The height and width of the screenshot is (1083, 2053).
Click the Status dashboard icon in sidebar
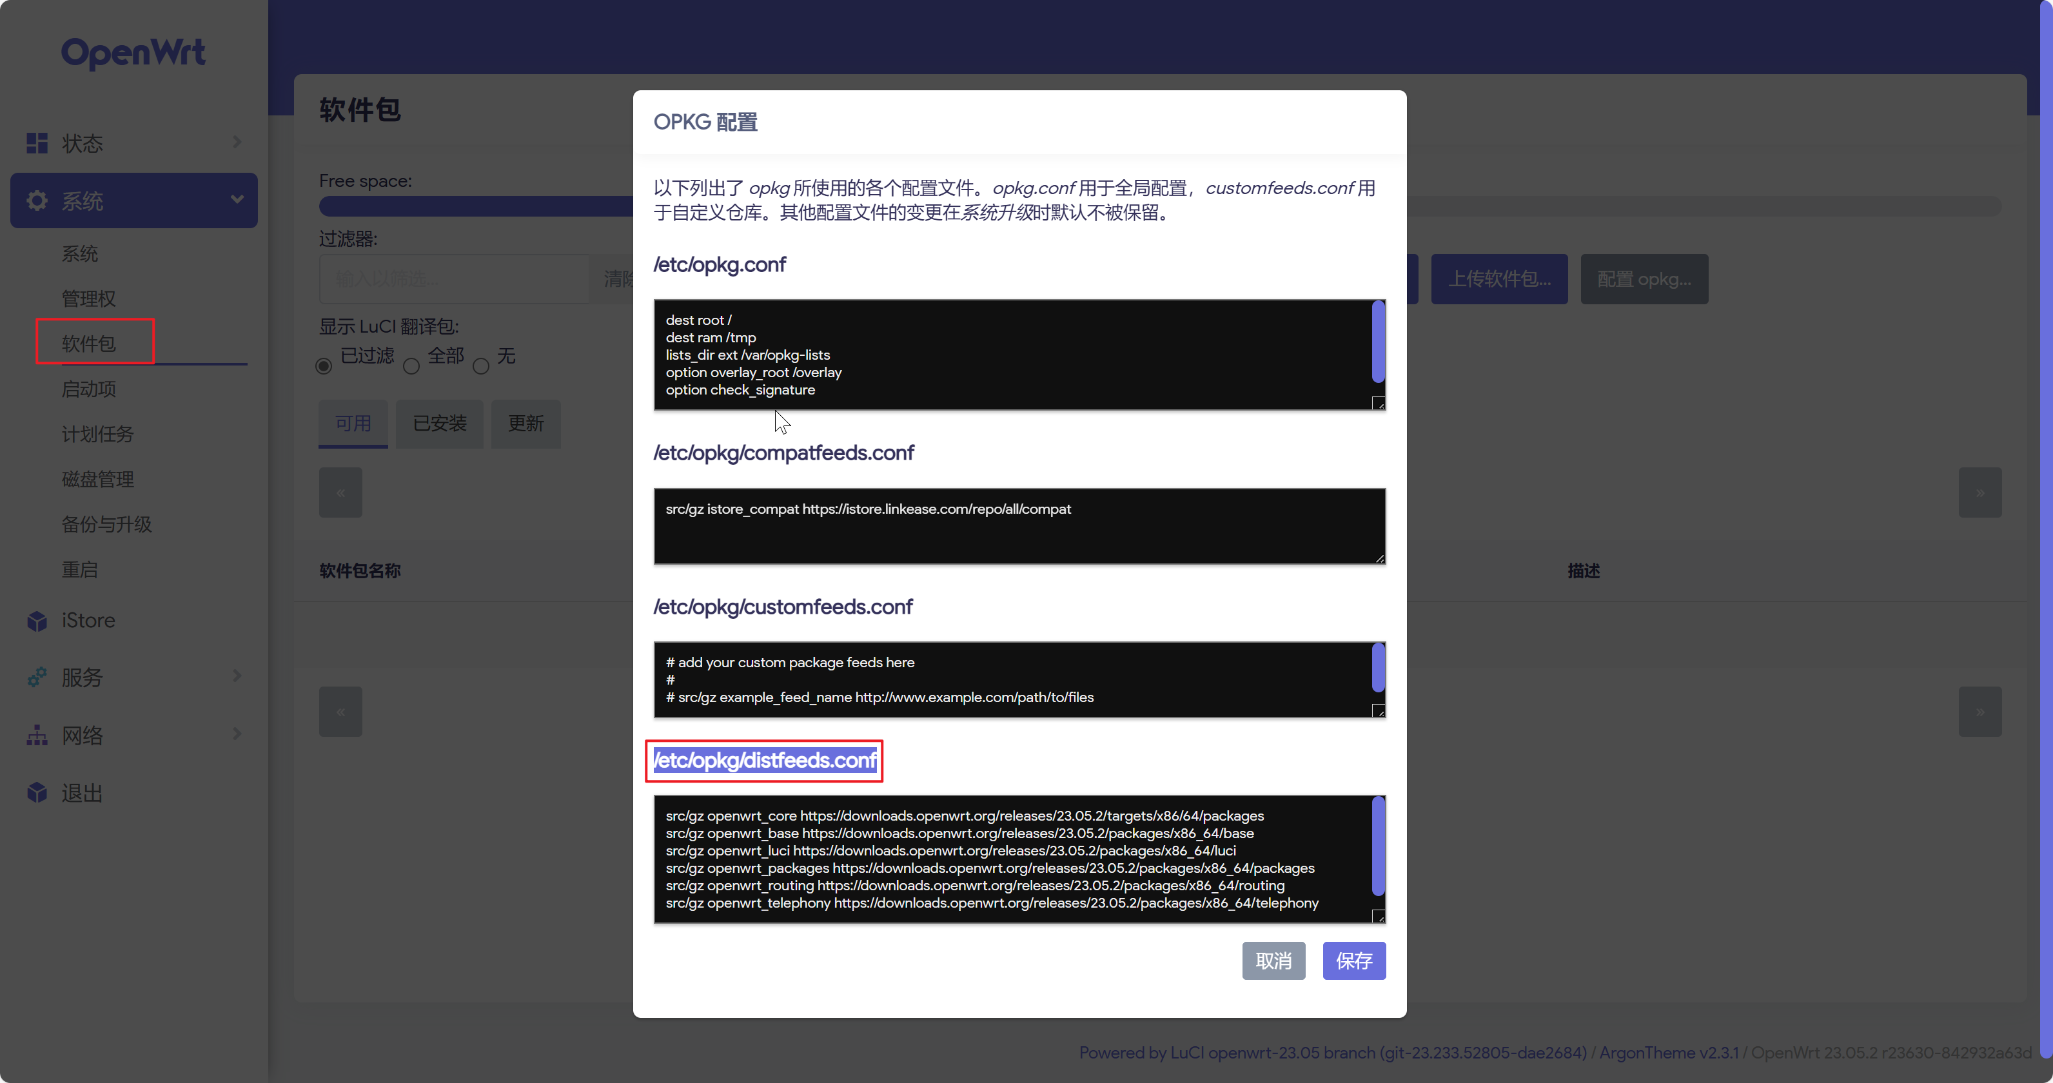37,142
